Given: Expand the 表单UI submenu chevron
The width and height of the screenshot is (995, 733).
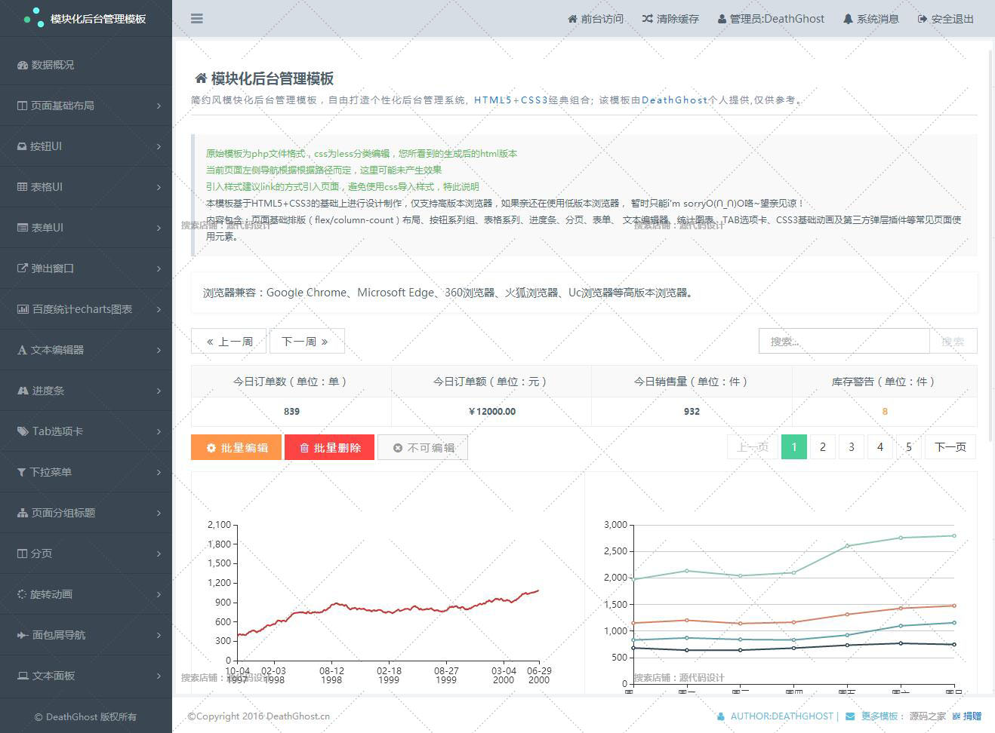Looking at the screenshot, I should click(159, 228).
